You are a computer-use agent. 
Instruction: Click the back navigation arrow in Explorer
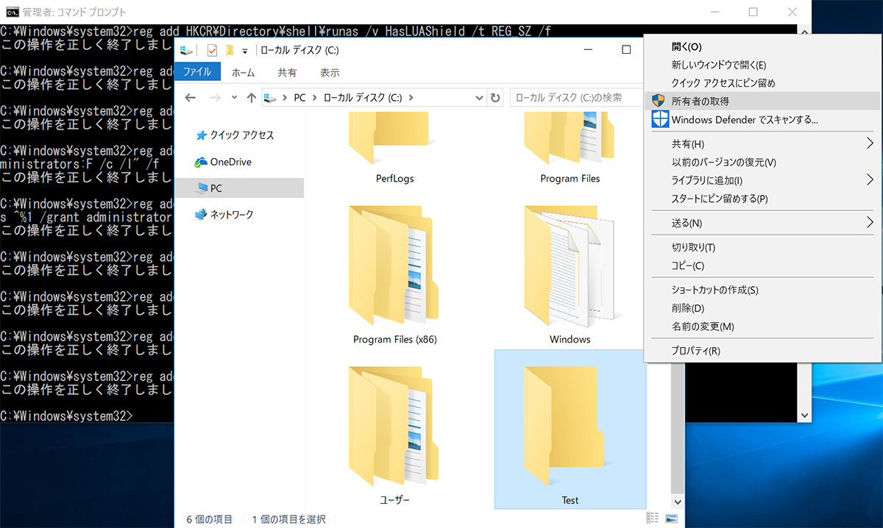(x=190, y=96)
